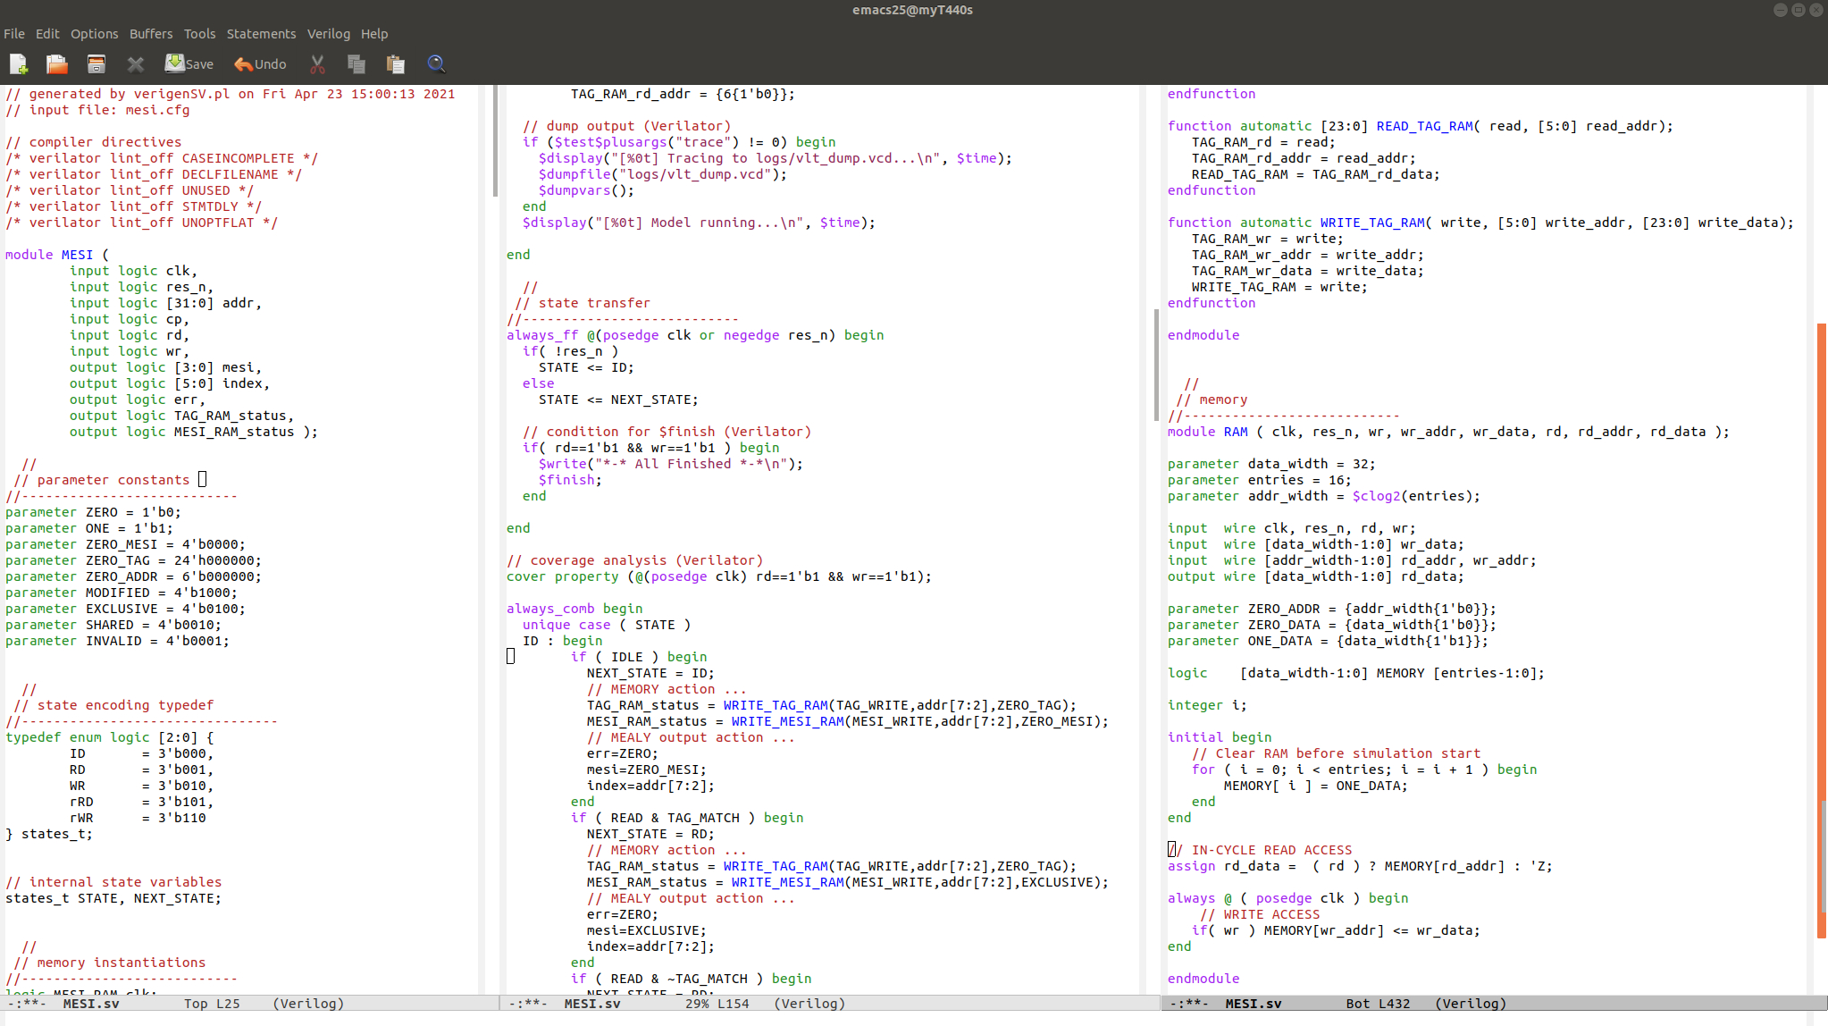Viewport: 1828px width, 1026px height.
Task: Click the New File toolbar icon
Action: point(19,63)
